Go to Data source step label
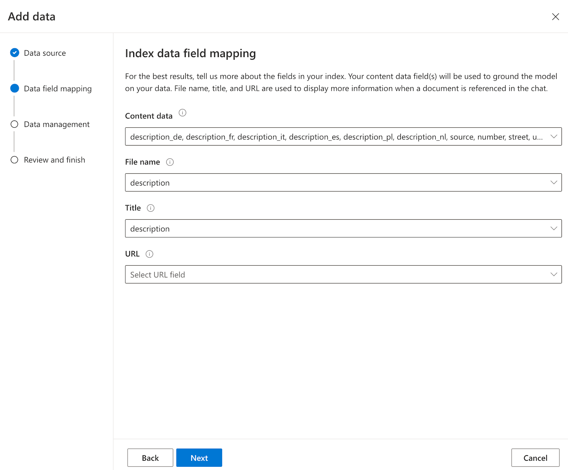Screen dimensions: 568x470 click(x=45, y=53)
